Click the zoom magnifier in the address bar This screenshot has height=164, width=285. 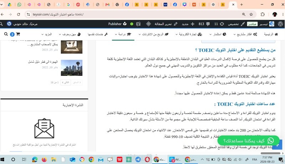(x=244, y=14)
